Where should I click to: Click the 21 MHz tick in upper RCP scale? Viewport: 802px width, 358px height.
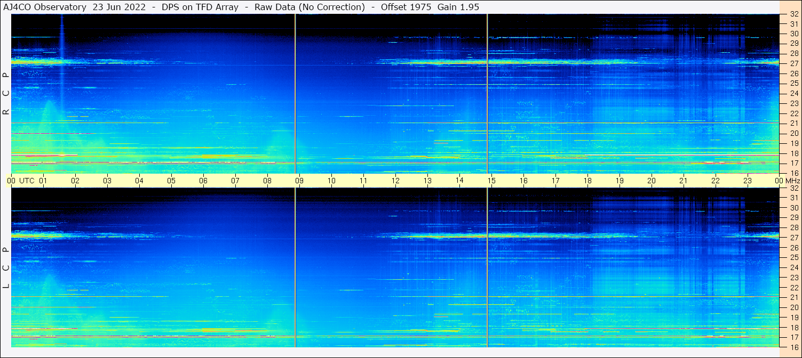tap(793, 123)
